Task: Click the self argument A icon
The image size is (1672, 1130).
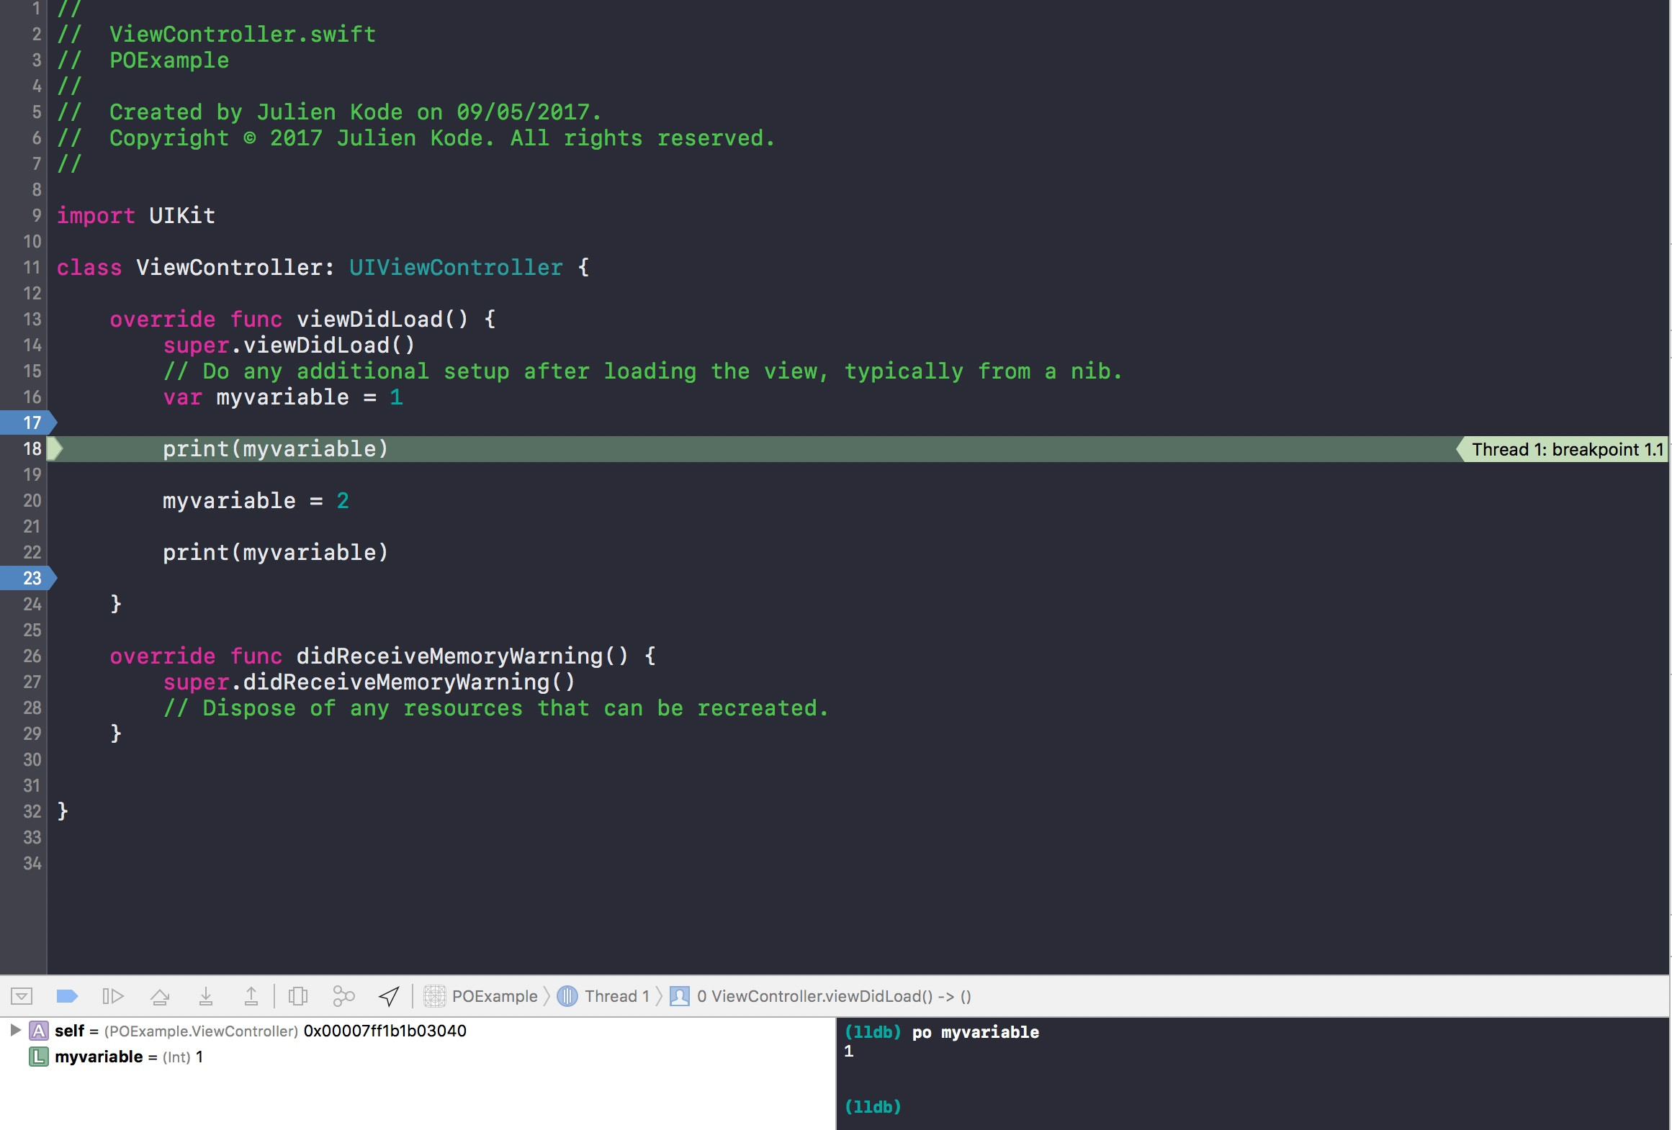Action: (38, 1031)
